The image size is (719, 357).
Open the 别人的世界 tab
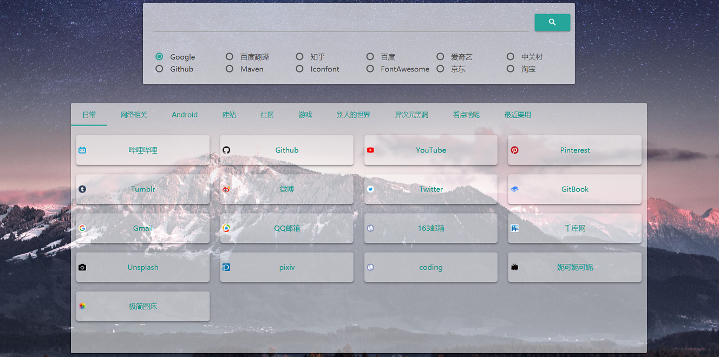point(354,115)
